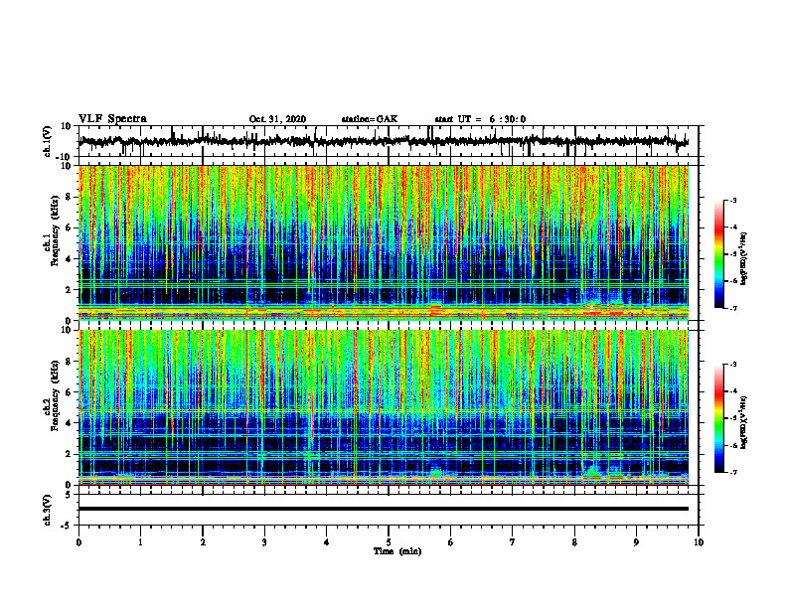Click the "0" tick on the time axis

(79, 542)
